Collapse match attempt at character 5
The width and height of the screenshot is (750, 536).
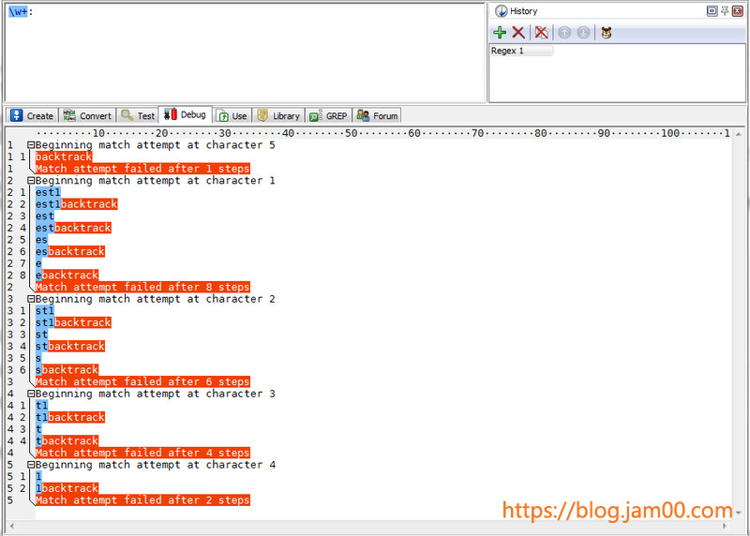pos(31,145)
